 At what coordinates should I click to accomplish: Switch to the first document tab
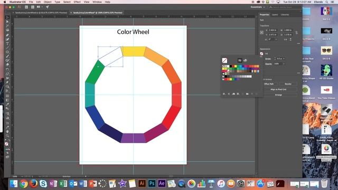41,13
